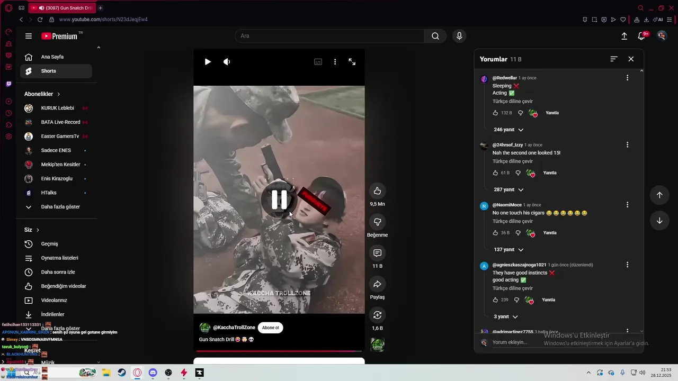Play the Short with the play button
Viewport: 678px width, 381px height.
[x=208, y=62]
